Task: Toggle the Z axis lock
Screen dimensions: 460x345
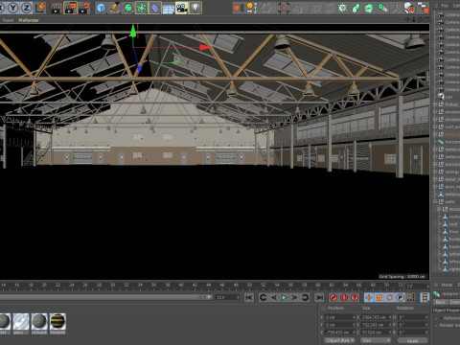Action: [27, 8]
